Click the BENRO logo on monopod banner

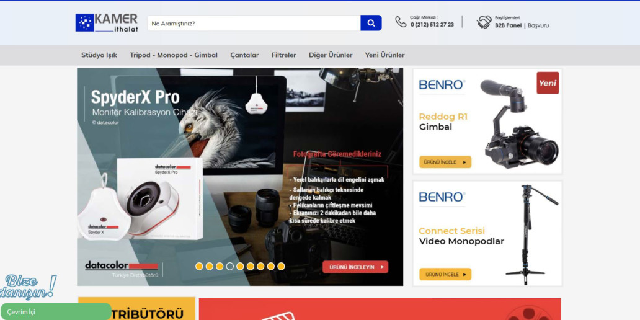pos(442,197)
